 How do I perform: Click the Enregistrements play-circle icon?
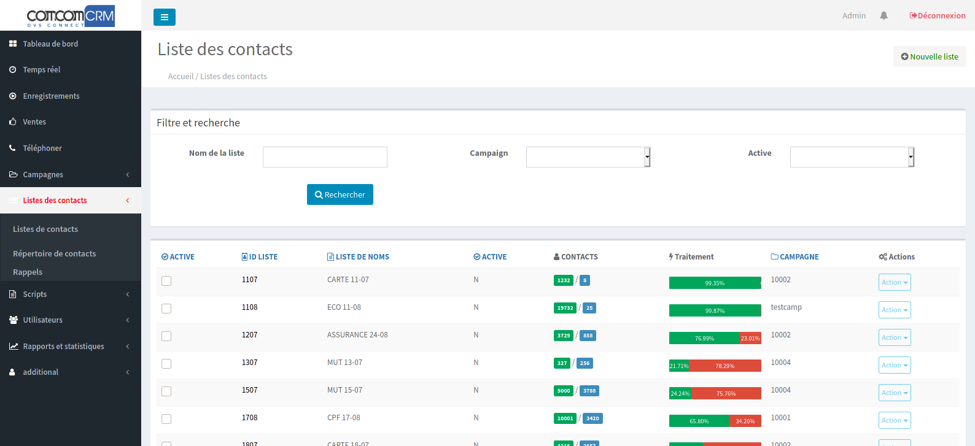click(13, 96)
